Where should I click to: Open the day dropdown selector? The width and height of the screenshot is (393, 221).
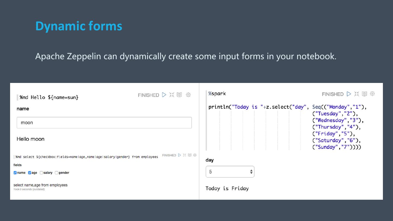230,172
